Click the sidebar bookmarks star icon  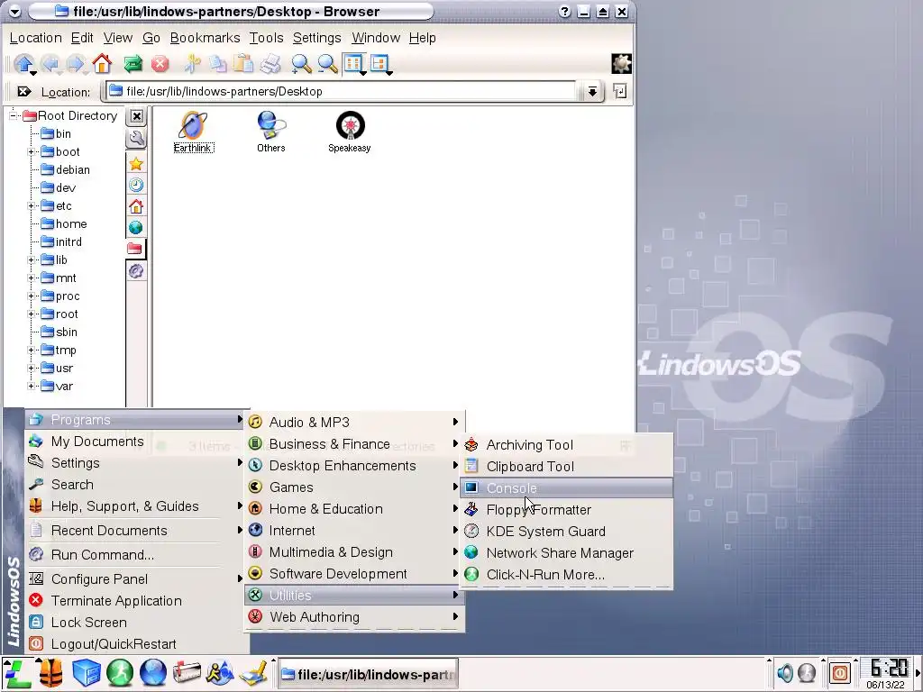(136, 164)
